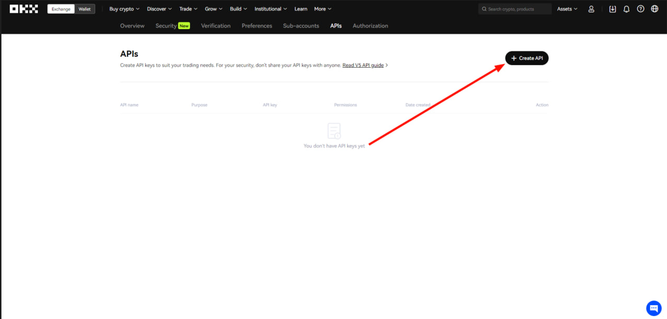
Task: Open the live chat support bubble
Action: (x=654, y=308)
